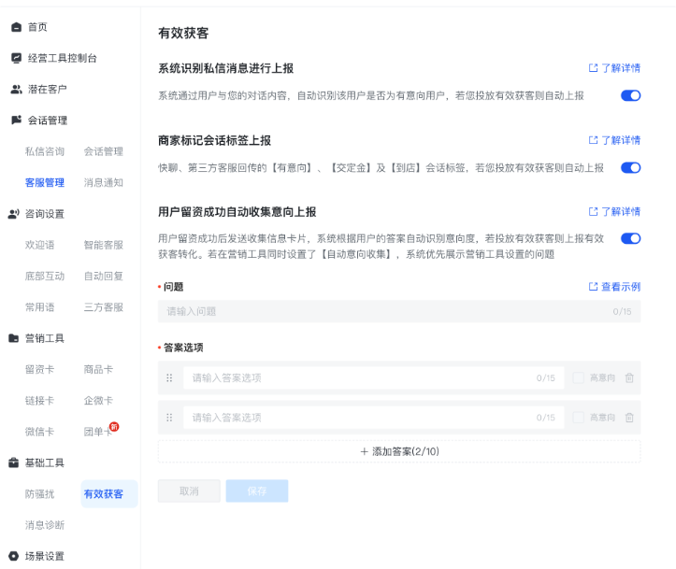Click the red 新 badge on 团单卡
Screen dimensions: 676x569
click(114, 426)
